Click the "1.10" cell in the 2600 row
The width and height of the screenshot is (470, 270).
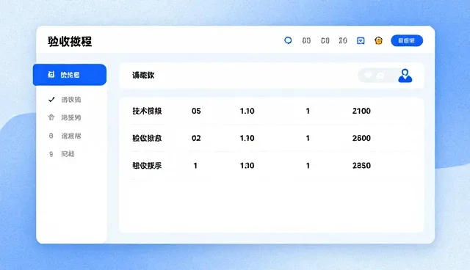pos(247,138)
